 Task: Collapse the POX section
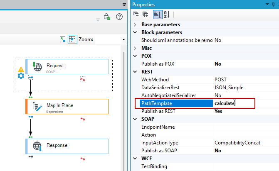click(x=135, y=56)
